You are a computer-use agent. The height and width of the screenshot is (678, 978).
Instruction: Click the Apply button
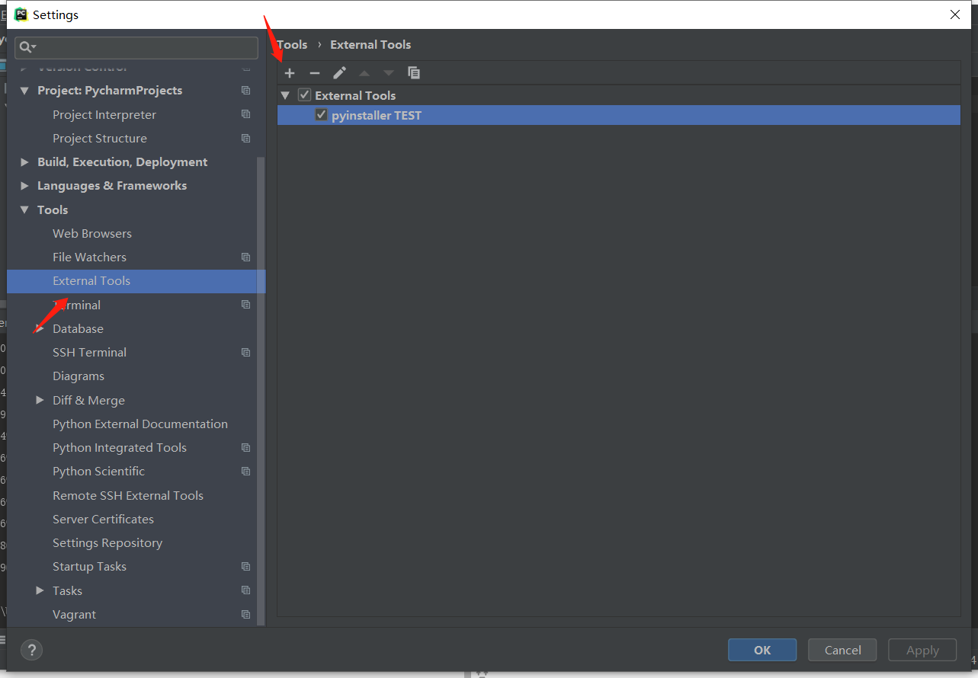pos(922,650)
